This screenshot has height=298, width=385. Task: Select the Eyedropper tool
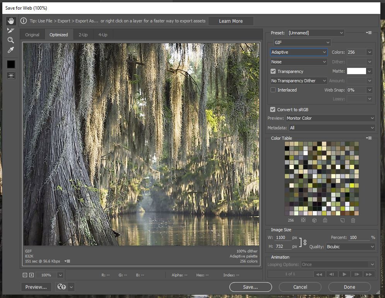(11, 50)
